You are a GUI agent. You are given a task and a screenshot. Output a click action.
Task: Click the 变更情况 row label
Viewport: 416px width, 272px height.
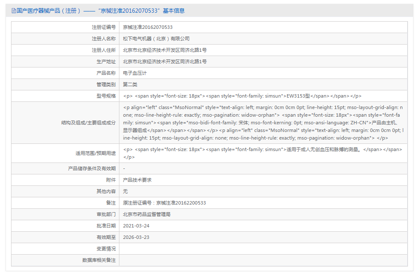coord(106,249)
